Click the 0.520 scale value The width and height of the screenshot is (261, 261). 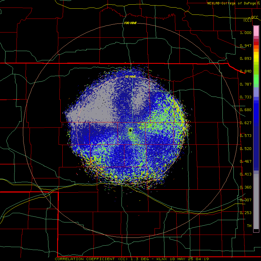click(x=246, y=149)
